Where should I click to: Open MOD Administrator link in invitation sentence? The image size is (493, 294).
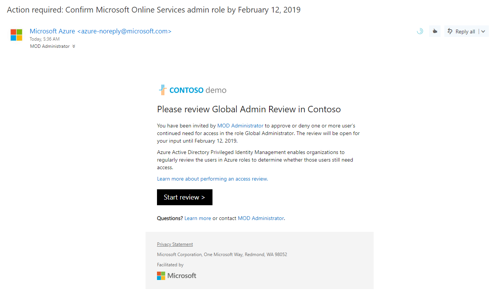pos(240,126)
